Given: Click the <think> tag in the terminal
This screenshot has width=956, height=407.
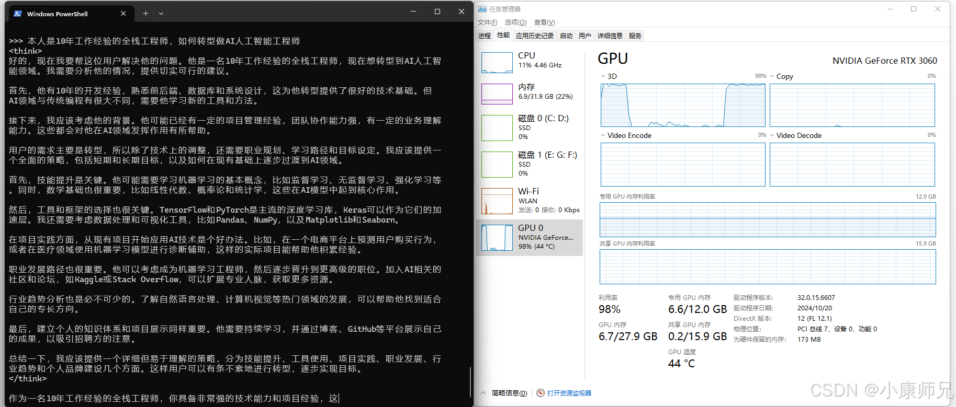Looking at the screenshot, I should pyautogui.click(x=26, y=51).
